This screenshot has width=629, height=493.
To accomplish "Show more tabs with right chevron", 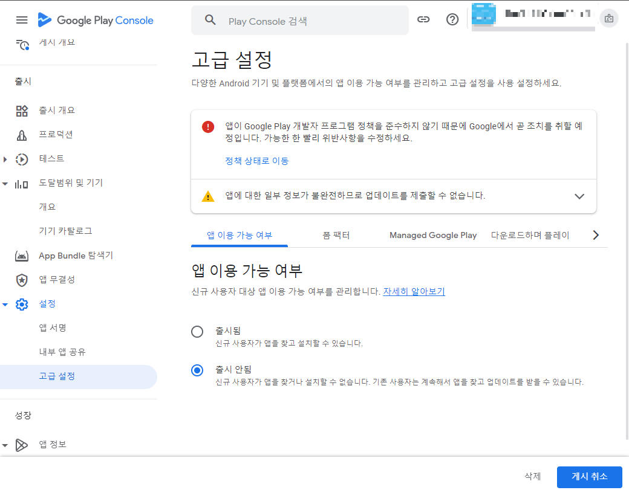I will [x=596, y=235].
